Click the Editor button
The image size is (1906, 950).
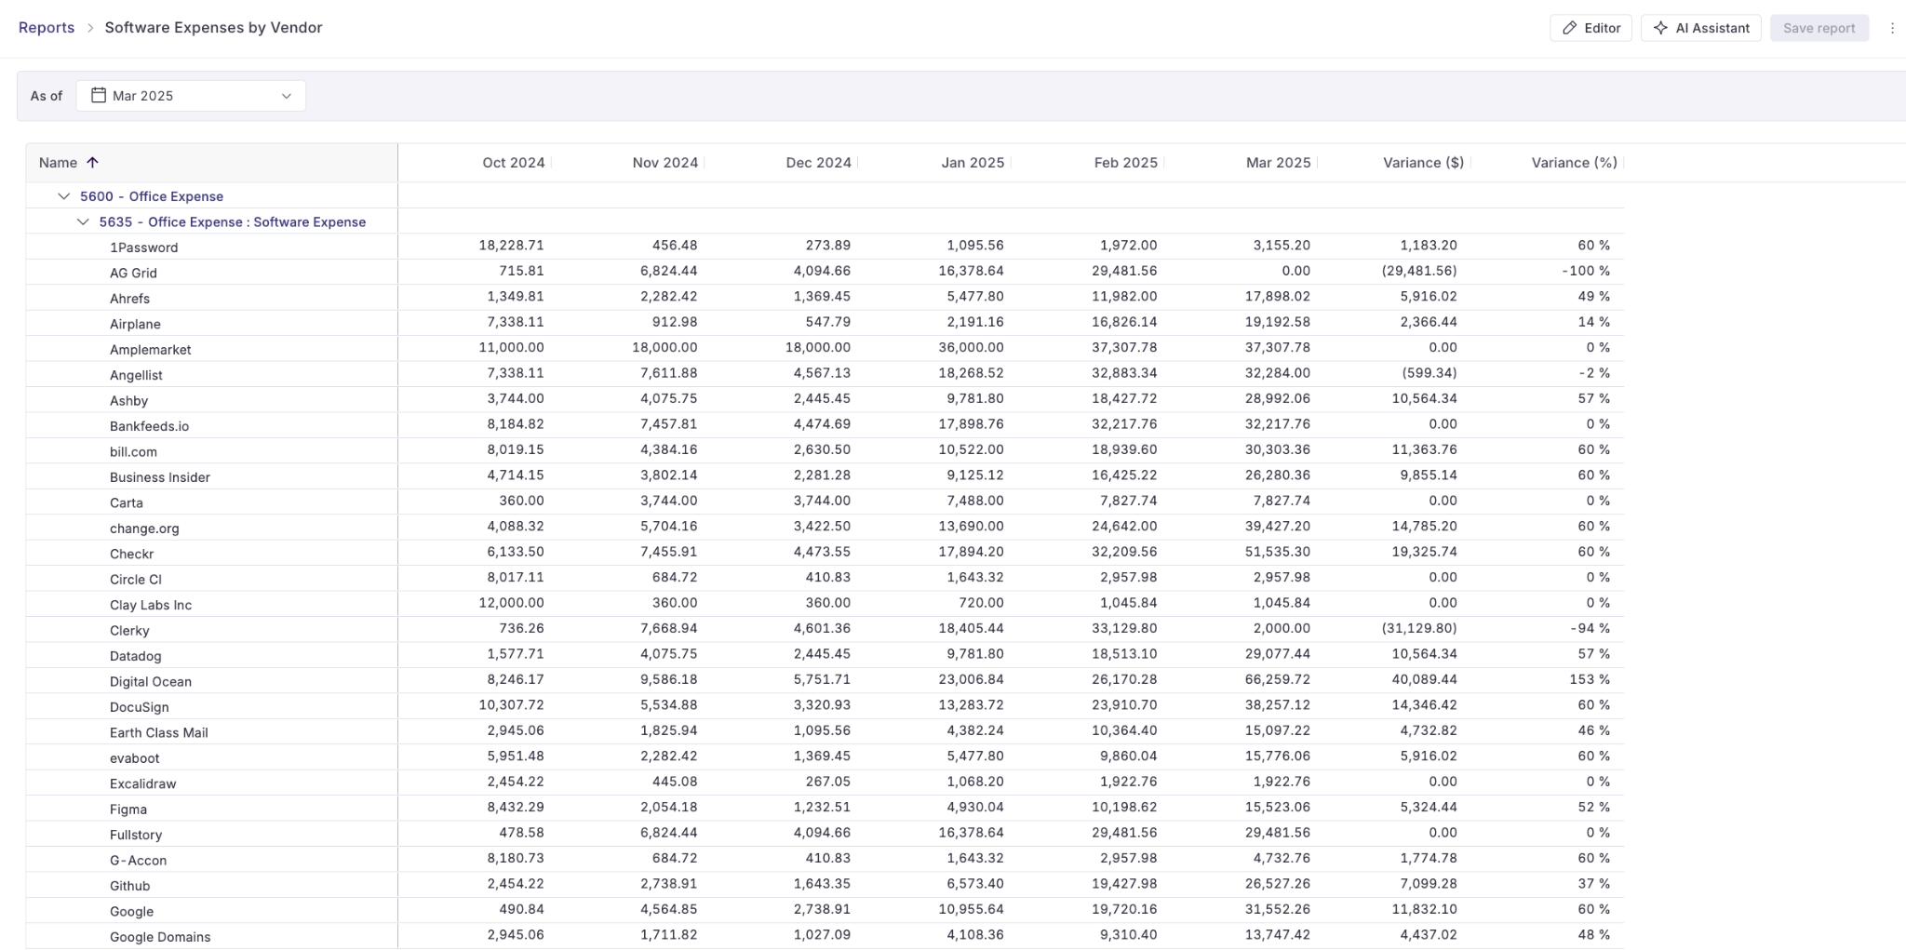pyautogui.click(x=1591, y=28)
